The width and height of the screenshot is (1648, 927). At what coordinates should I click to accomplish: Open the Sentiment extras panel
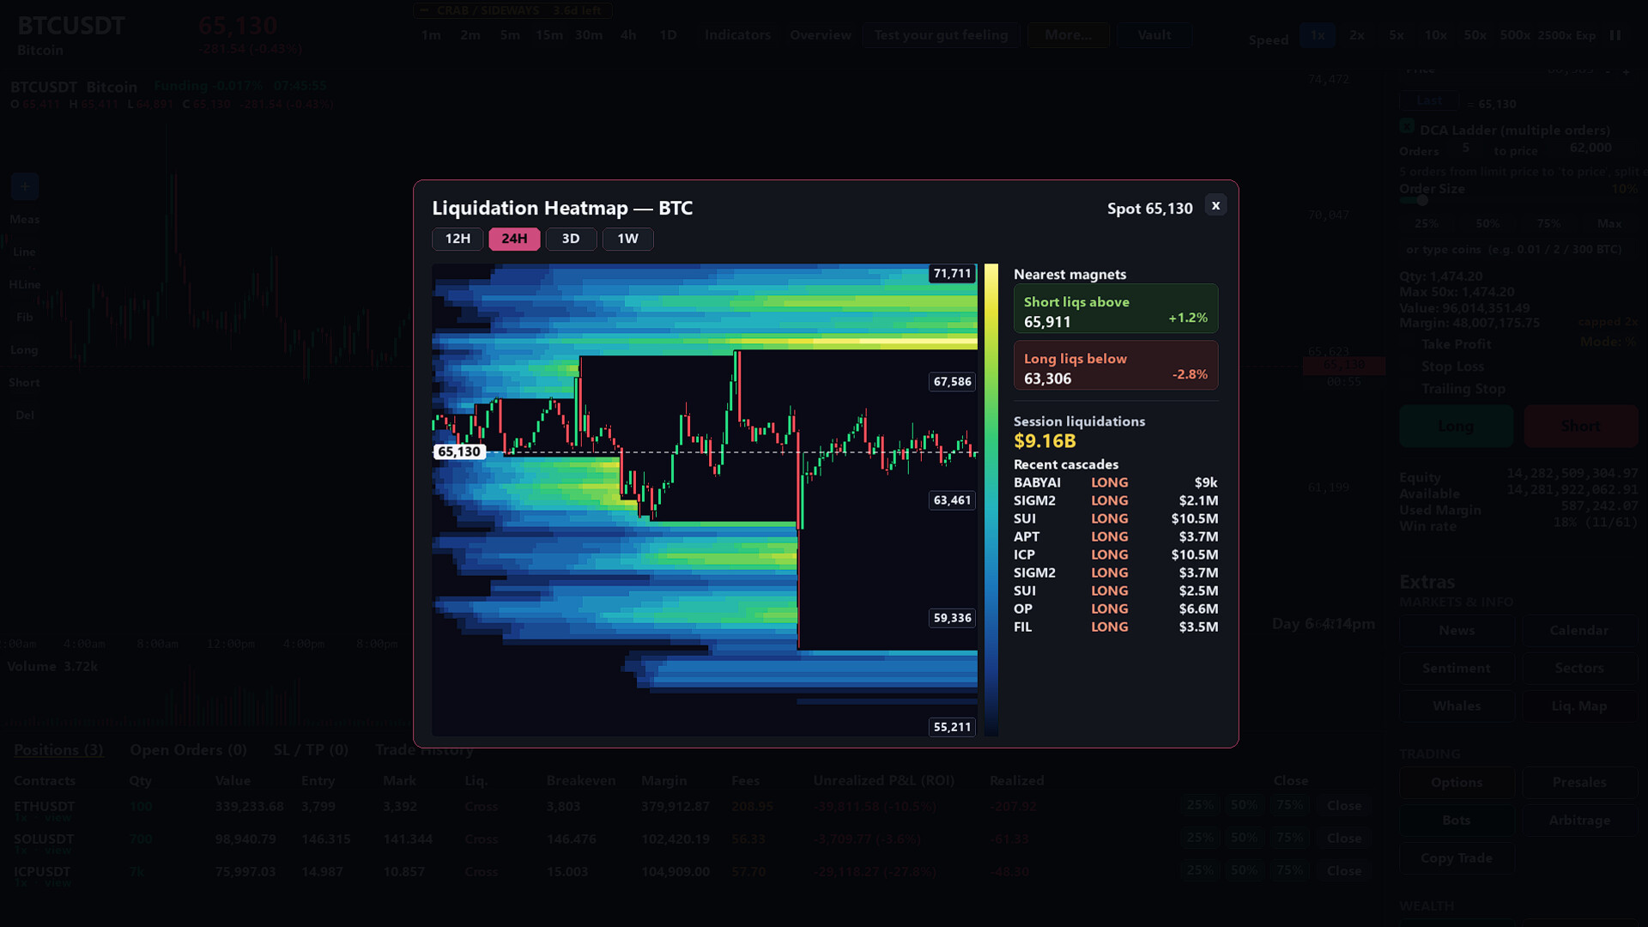1457,669
